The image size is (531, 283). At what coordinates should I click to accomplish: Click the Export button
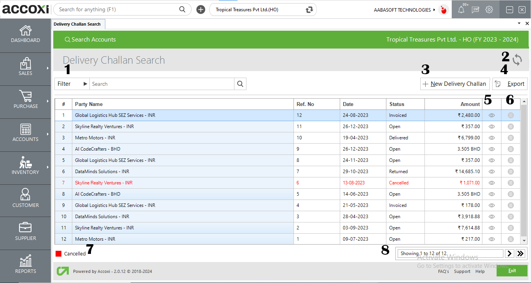pos(510,84)
